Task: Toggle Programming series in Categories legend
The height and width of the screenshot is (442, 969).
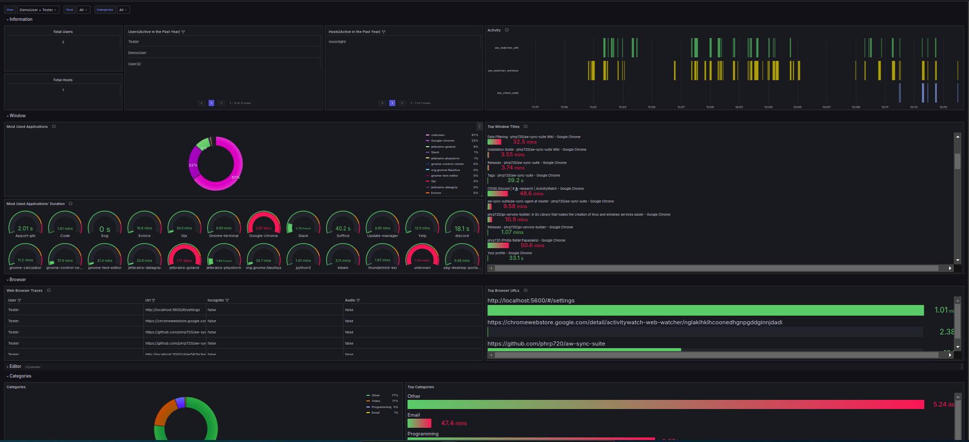Action: [381, 407]
